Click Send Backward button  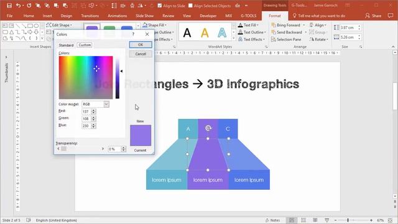[287, 32]
